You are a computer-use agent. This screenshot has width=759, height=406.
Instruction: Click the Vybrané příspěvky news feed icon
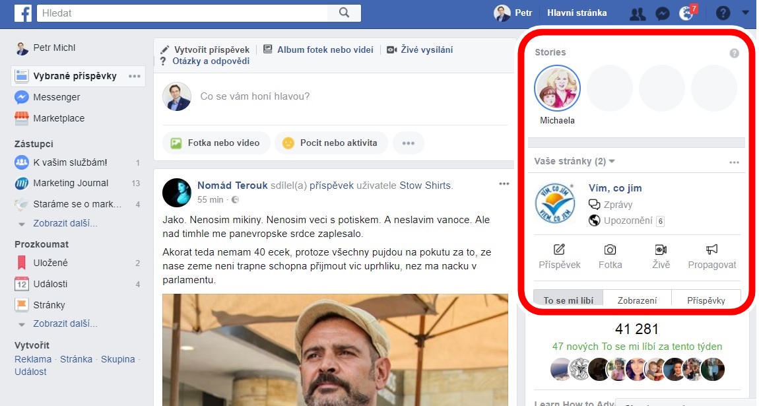tap(21, 76)
